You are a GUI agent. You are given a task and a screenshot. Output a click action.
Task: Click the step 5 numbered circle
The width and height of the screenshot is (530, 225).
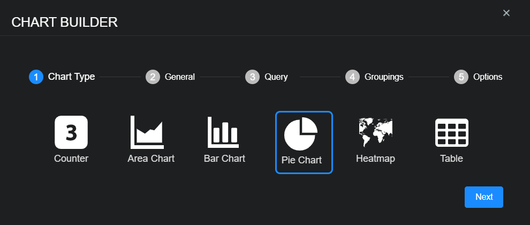(x=461, y=77)
